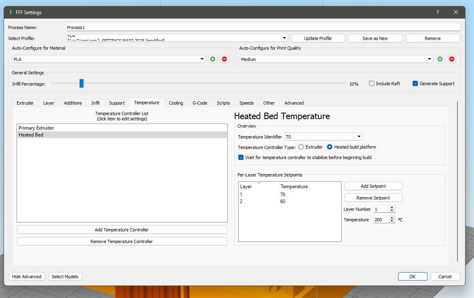
Task: Click Add Setpoint button
Action: pyautogui.click(x=373, y=186)
